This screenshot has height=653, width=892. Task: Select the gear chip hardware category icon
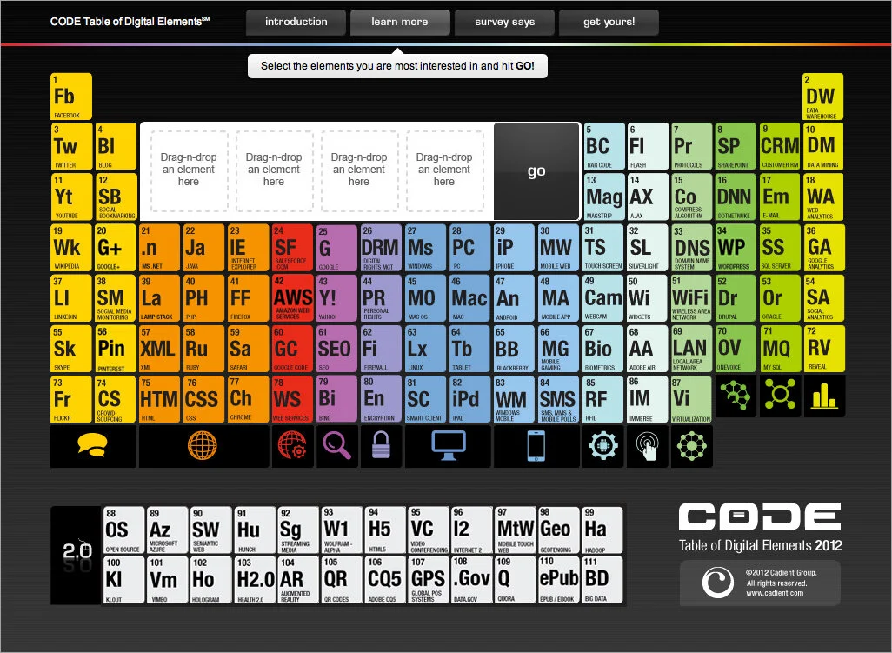(603, 447)
